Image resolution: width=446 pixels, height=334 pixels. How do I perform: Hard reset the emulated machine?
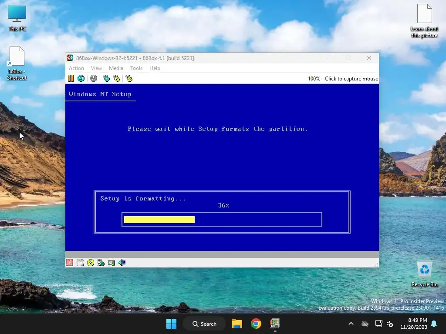[81, 78]
